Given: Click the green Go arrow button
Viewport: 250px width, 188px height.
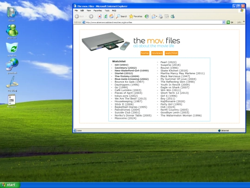Looking at the screenshot, I should tap(228, 22).
